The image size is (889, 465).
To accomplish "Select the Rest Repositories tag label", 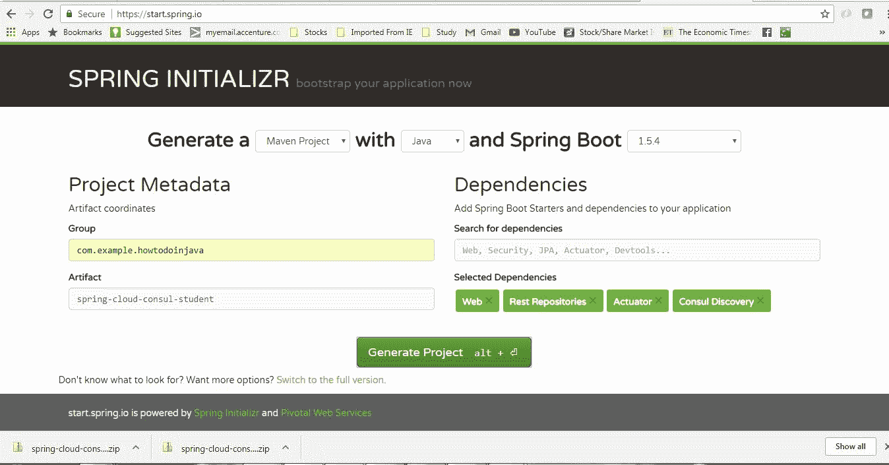I will [x=547, y=301].
